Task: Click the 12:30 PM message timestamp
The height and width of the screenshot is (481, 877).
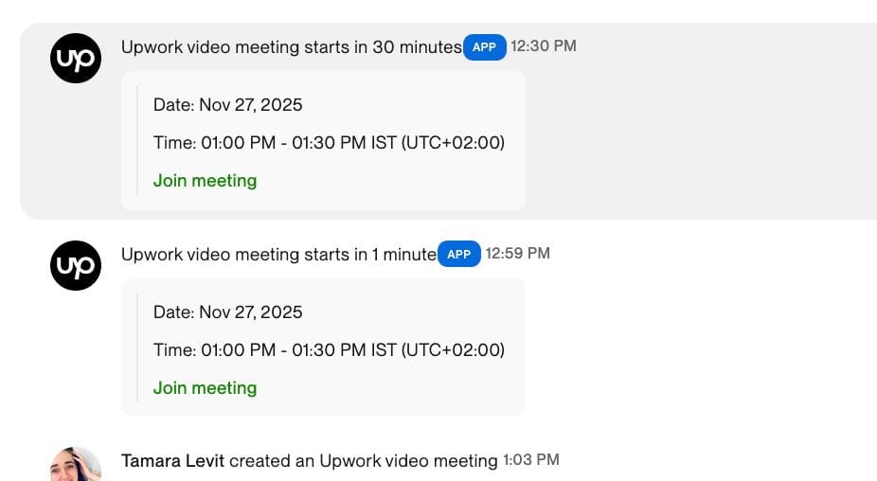Action: 543,45
